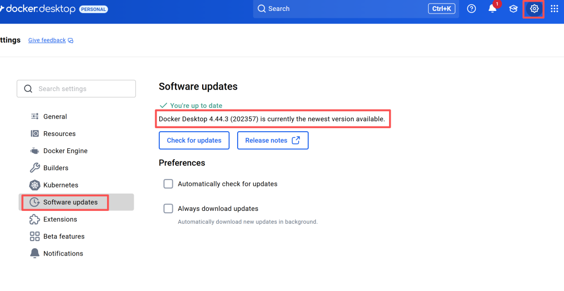Open the Beta features settings section
The image size is (564, 291).
pos(76,236)
